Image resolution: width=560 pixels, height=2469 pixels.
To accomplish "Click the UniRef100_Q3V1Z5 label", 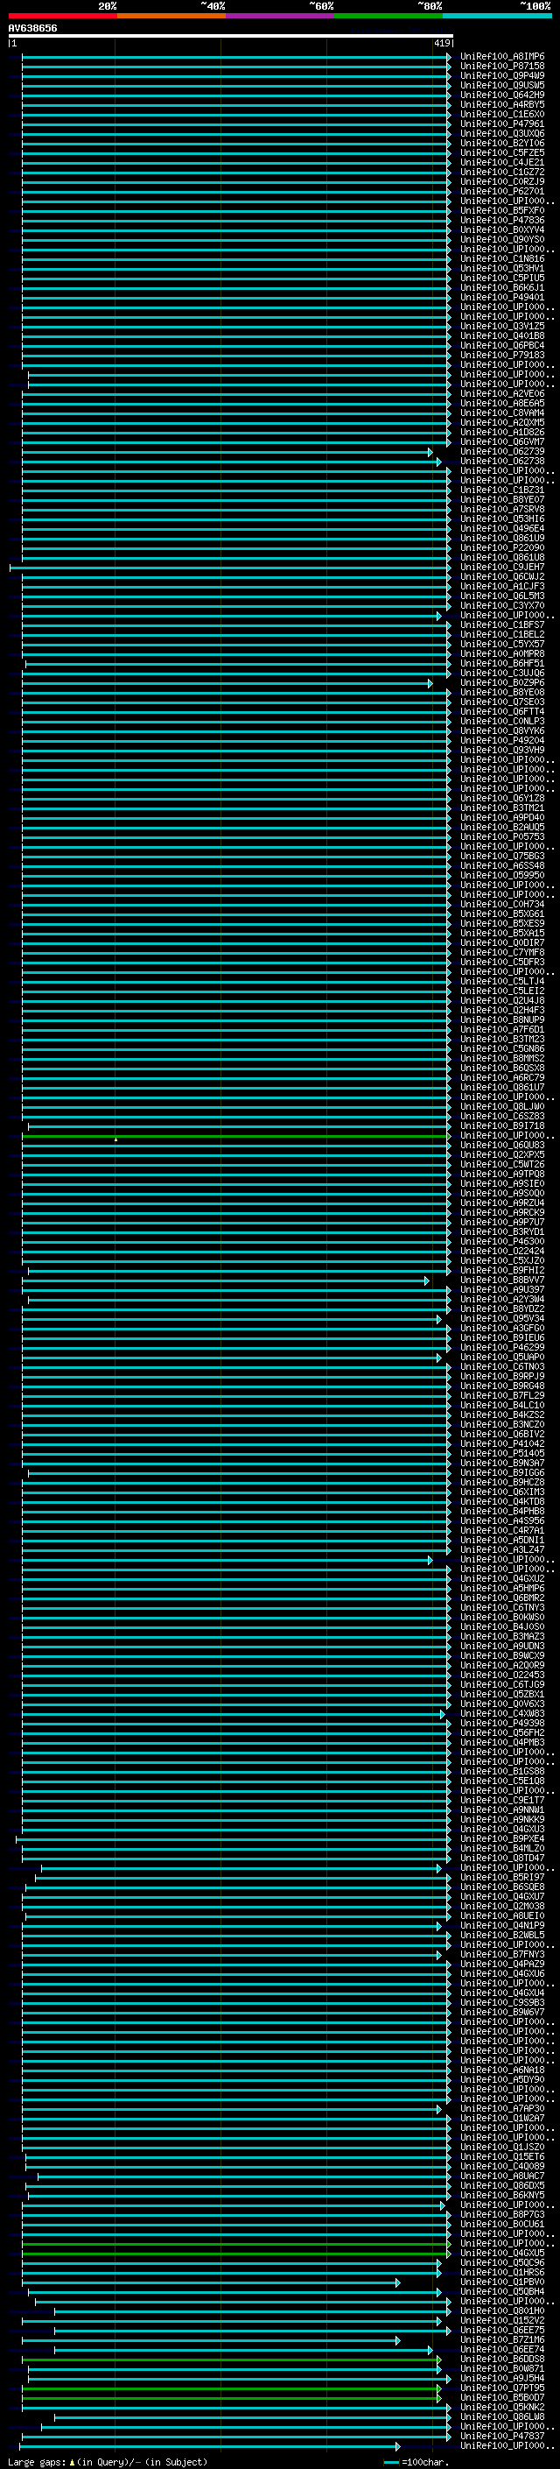I will click(502, 326).
